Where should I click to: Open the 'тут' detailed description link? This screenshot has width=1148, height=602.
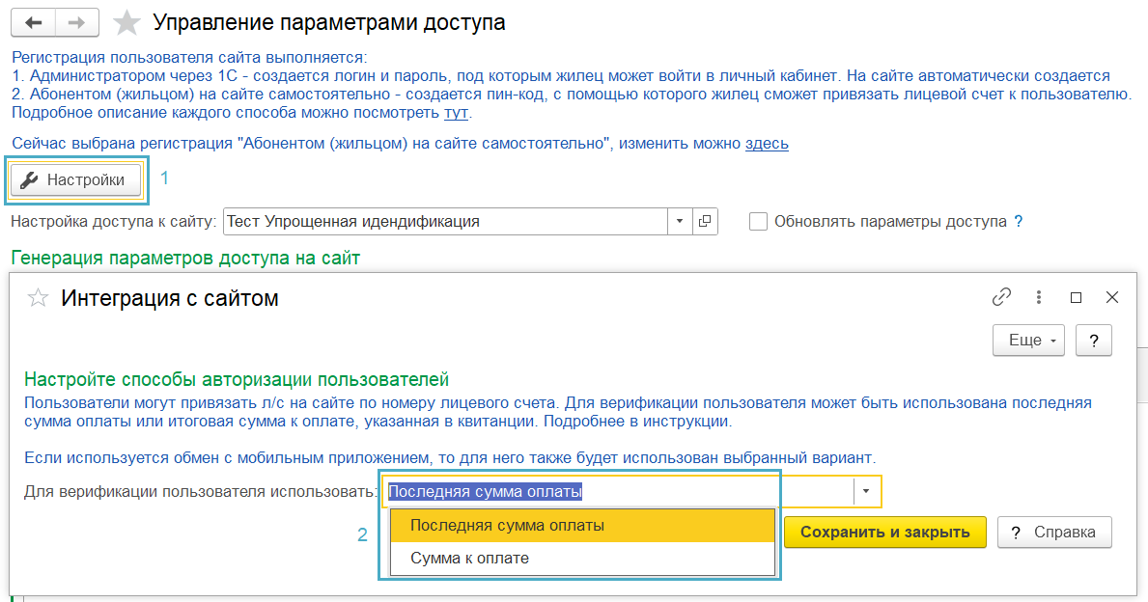pos(456,113)
